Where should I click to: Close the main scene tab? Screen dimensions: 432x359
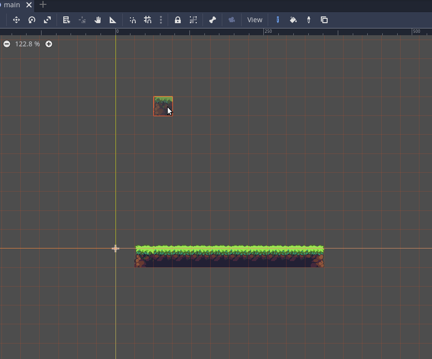[x=29, y=5]
